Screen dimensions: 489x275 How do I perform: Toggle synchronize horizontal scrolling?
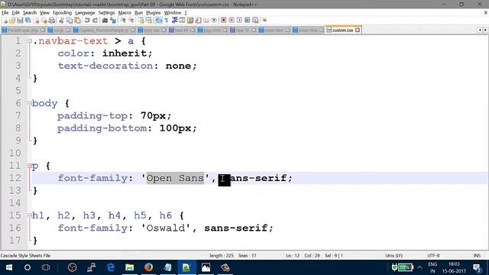pos(149,21)
